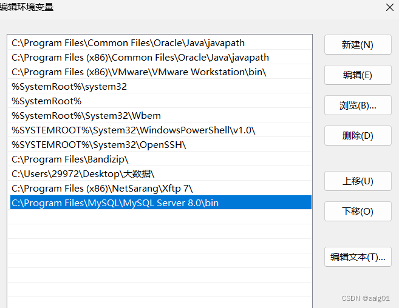Select the plain %SystemRoot% entry

[161, 101]
